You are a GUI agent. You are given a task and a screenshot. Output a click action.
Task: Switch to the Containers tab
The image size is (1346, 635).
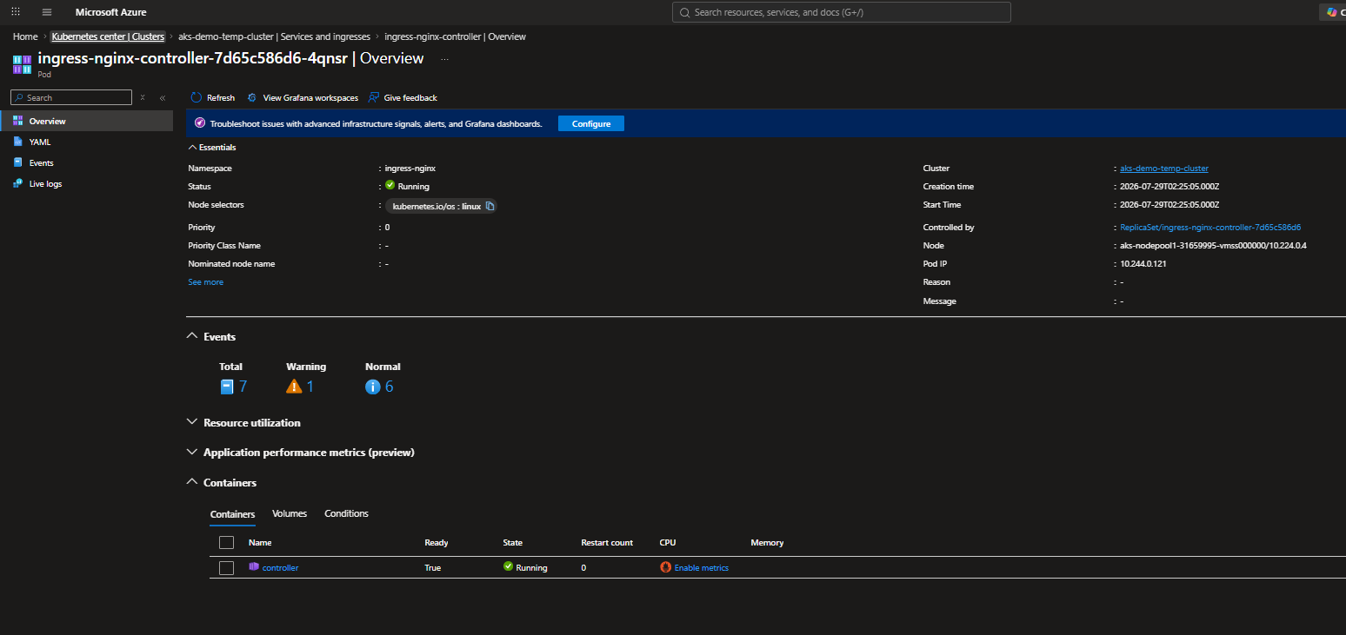click(233, 514)
